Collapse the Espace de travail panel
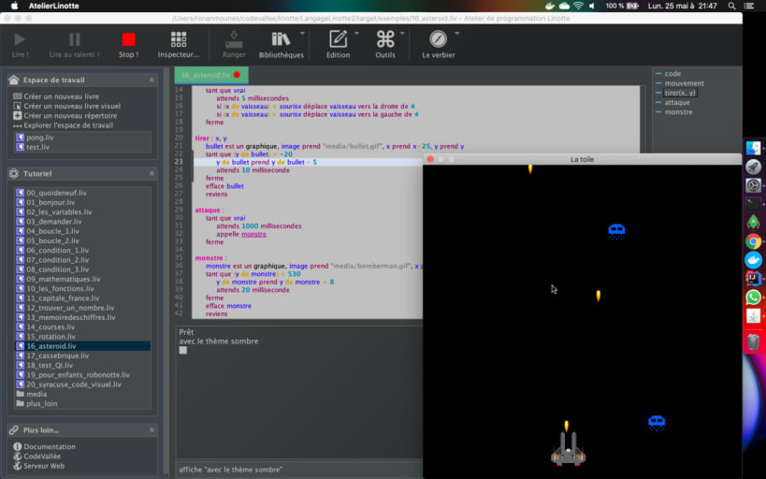The width and height of the screenshot is (766, 479). [x=152, y=80]
